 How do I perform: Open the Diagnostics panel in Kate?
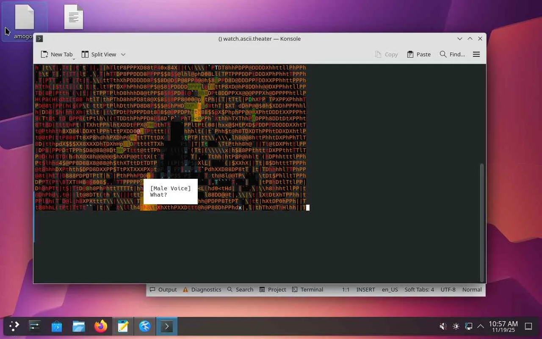[202, 289]
